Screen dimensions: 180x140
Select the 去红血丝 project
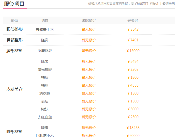tap(45, 117)
